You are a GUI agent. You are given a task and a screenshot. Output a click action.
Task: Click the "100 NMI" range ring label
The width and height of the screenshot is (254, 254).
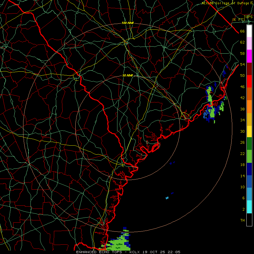pyautogui.click(x=128, y=23)
